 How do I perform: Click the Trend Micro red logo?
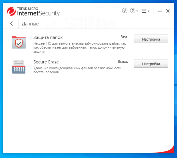click(11, 12)
